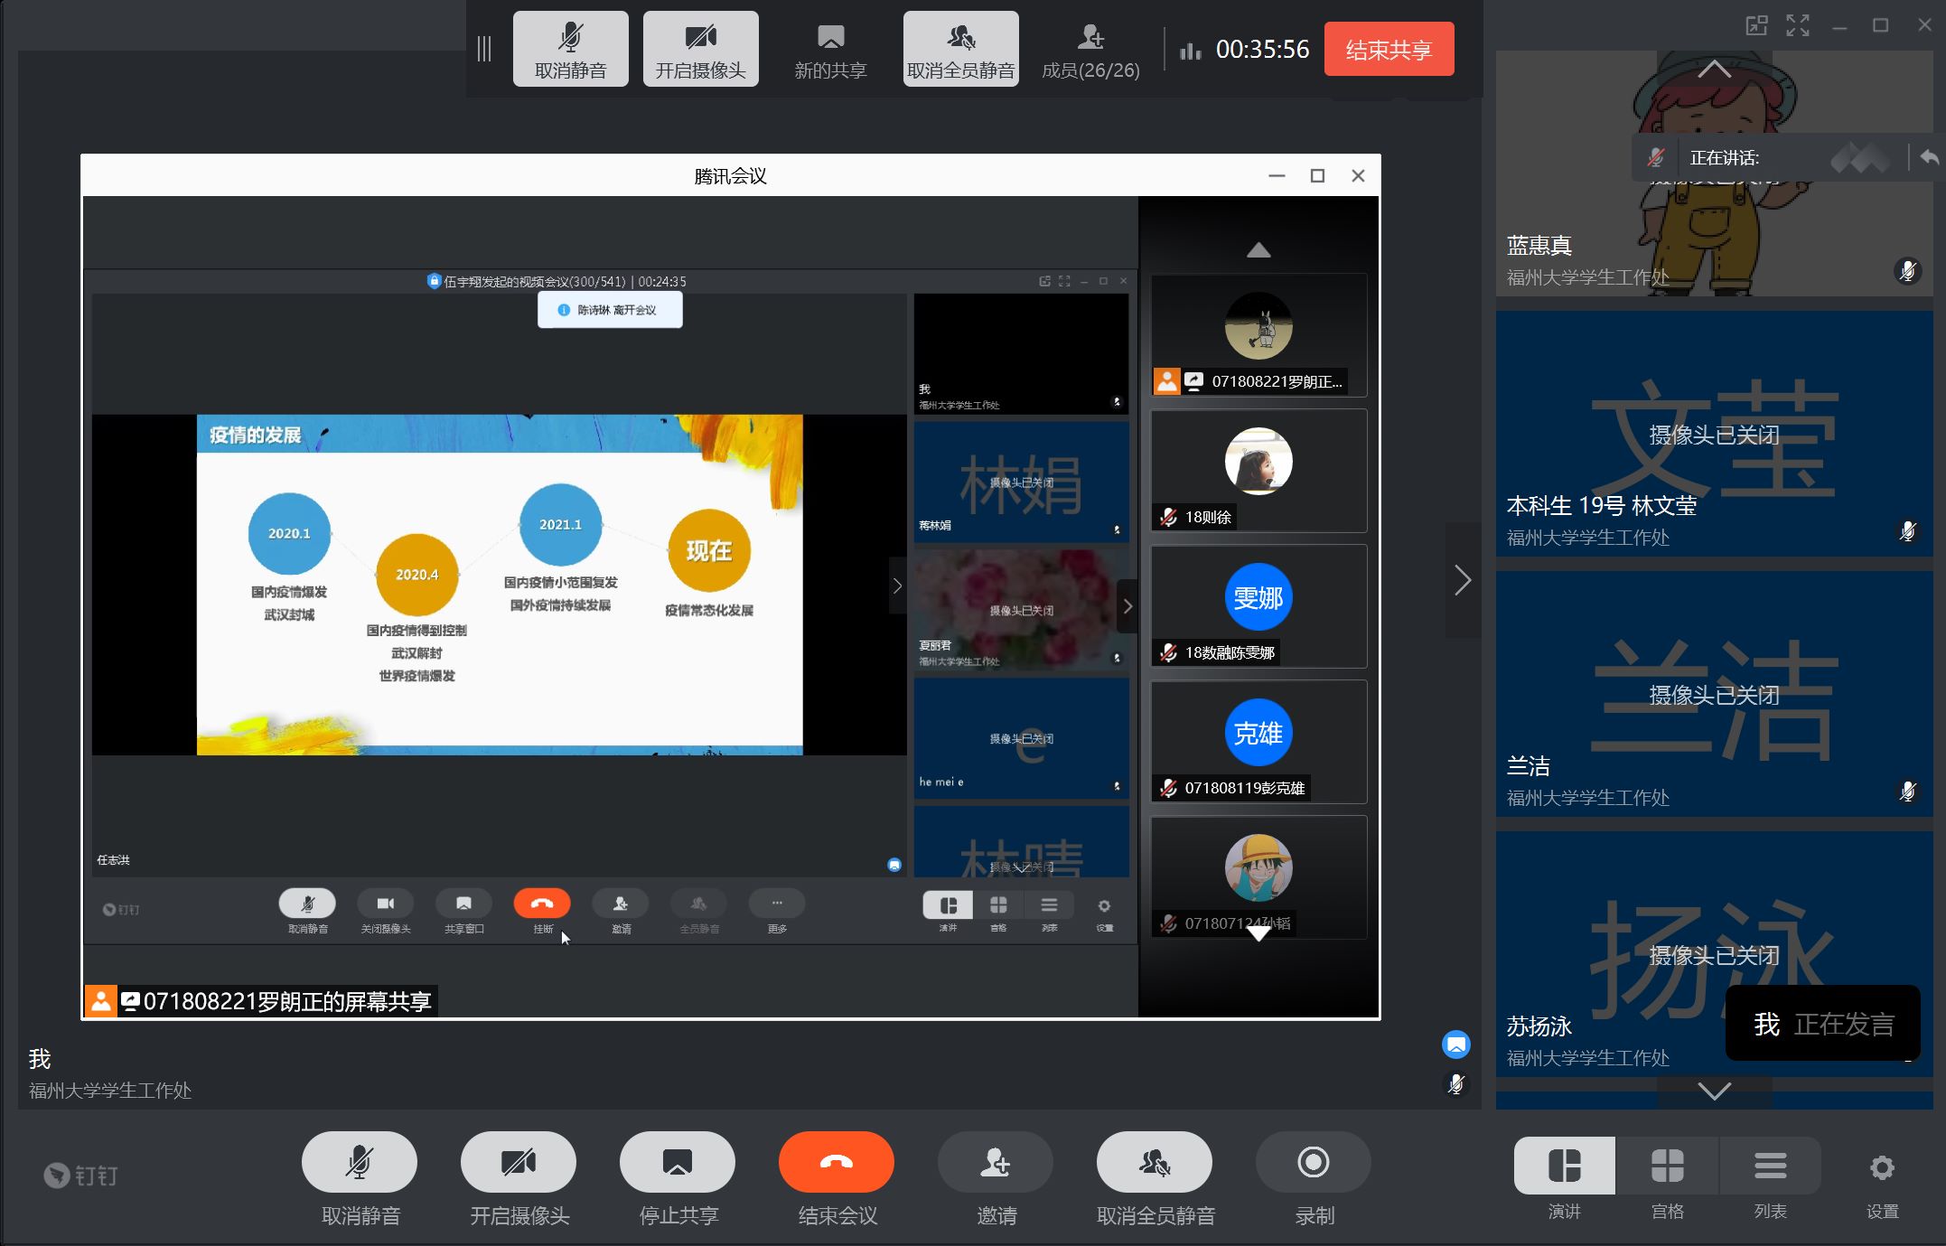Click the drag handle of floating toolbar
Image resolution: width=1946 pixels, height=1246 pixels.
[x=484, y=49]
